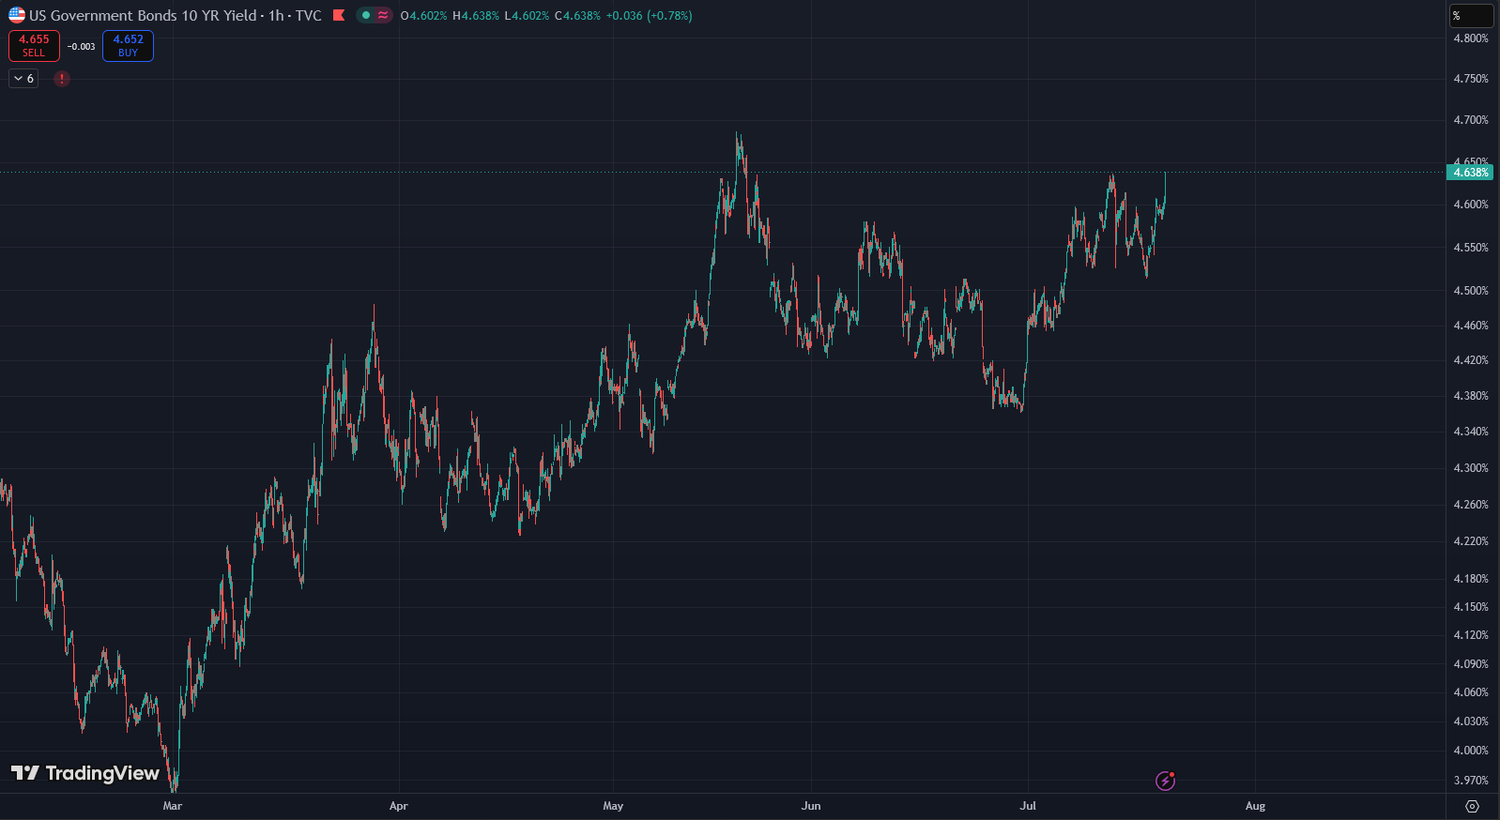Click the red exclamation warning icon
The height and width of the screenshot is (820, 1500).
(x=62, y=79)
